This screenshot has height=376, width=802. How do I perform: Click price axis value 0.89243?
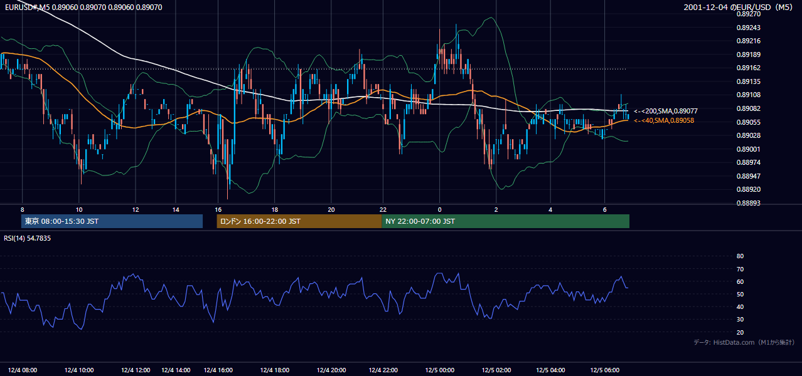point(749,28)
